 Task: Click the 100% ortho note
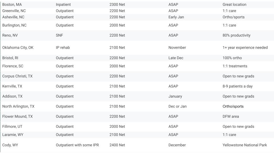pos(232,58)
